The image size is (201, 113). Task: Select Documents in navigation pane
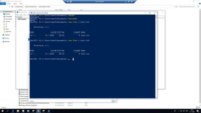pos(8,19)
